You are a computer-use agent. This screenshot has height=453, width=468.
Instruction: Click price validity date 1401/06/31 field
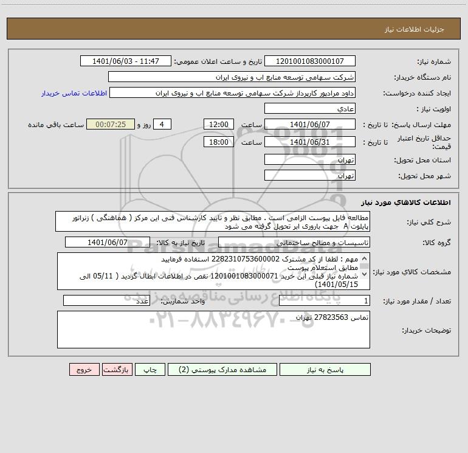click(x=310, y=142)
